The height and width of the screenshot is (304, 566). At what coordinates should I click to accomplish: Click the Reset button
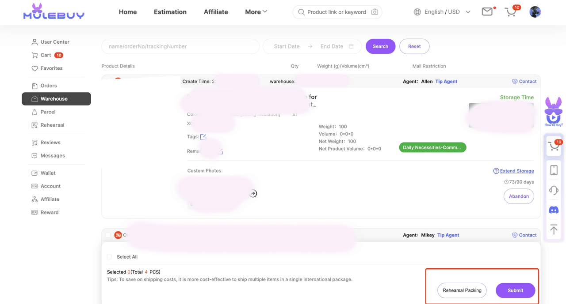414,46
